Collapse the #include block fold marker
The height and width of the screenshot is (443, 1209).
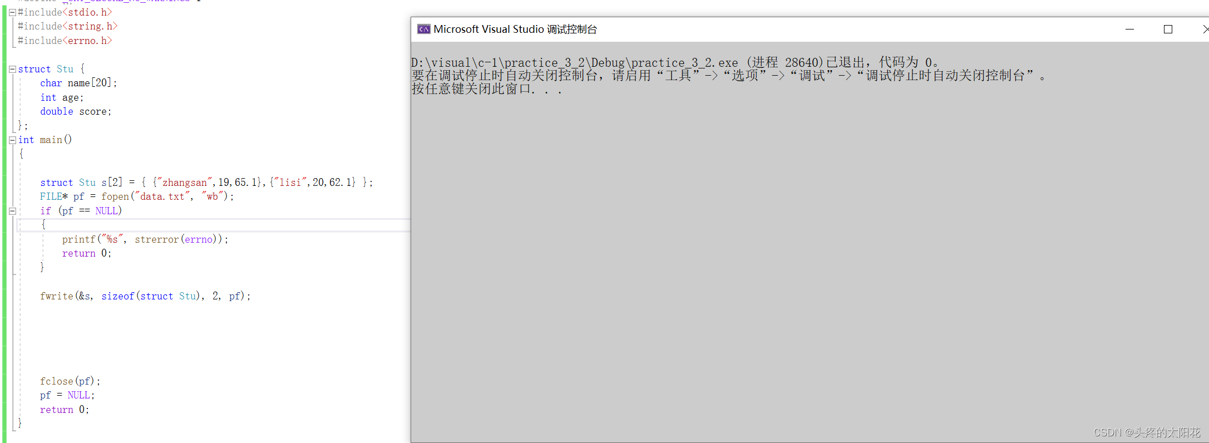point(12,12)
